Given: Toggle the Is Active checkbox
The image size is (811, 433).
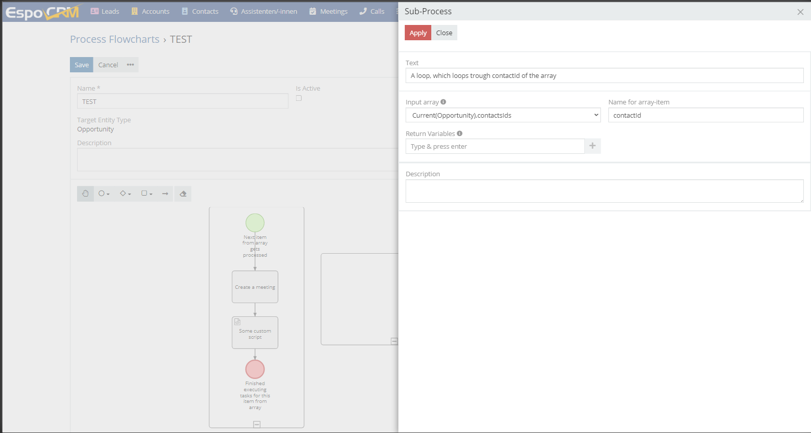Looking at the screenshot, I should 299,98.
